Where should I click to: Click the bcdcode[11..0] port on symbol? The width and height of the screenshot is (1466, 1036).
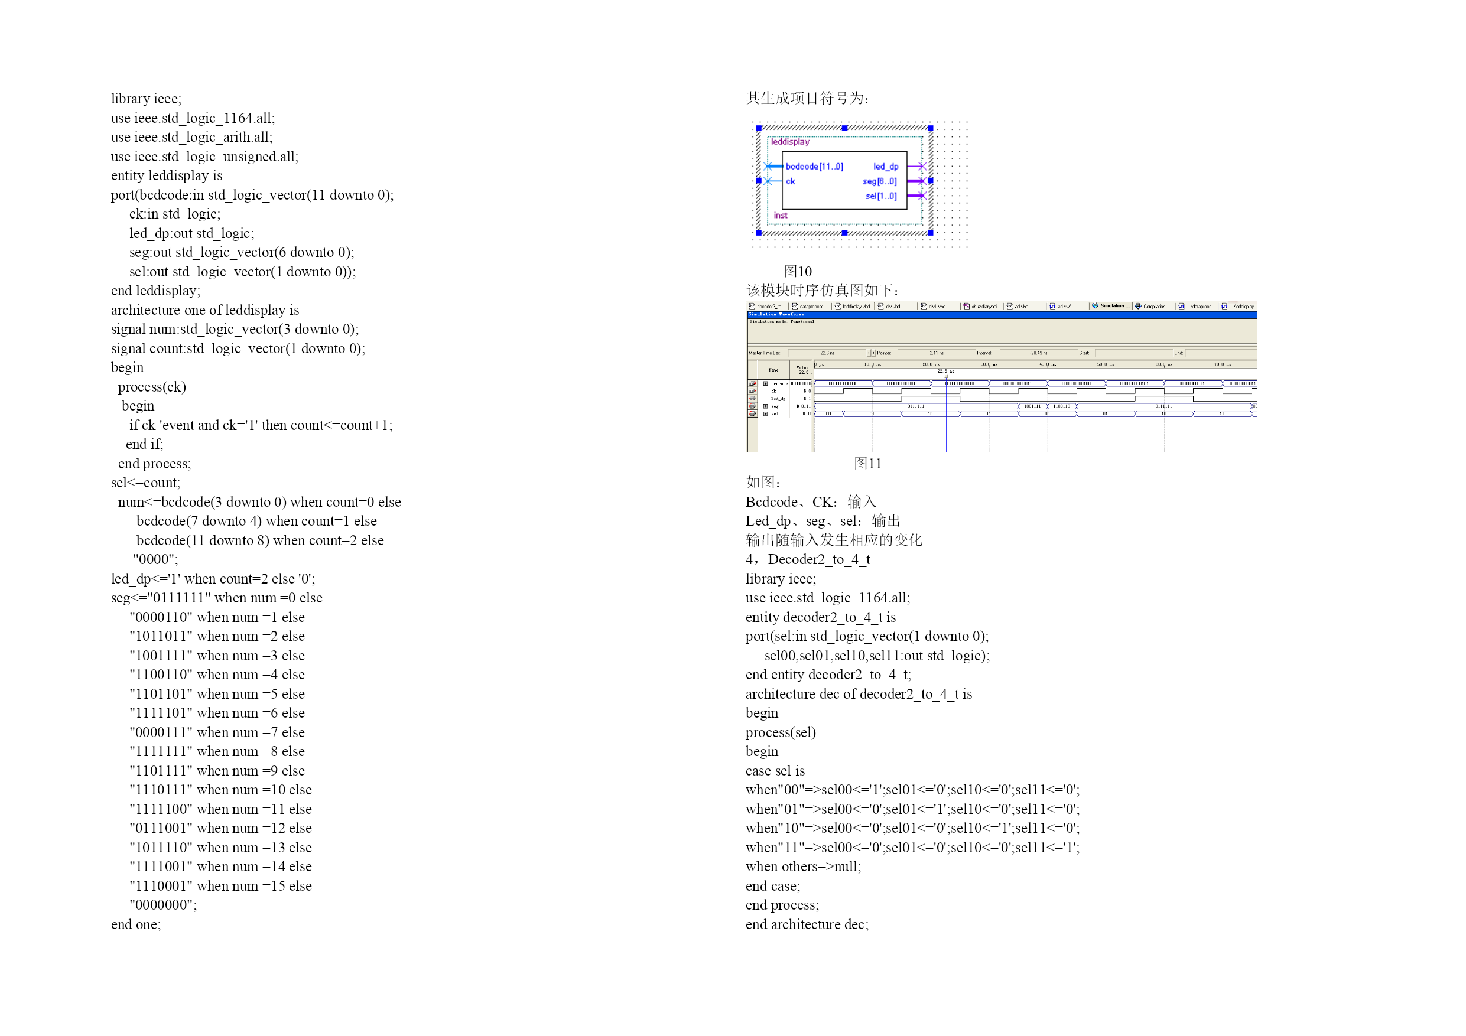tap(814, 167)
